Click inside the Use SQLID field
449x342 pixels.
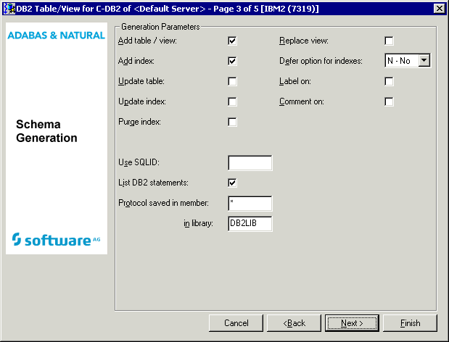click(x=250, y=163)
